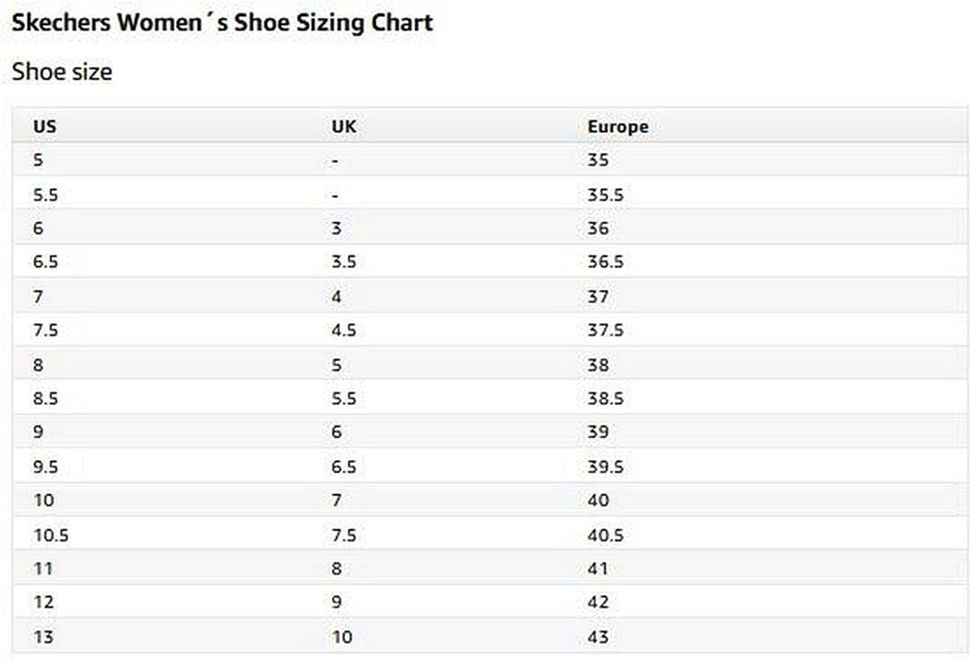This screenshot has height=660, width=971.
Task: Click Europe size 35.5 cell
Action: 605,195
